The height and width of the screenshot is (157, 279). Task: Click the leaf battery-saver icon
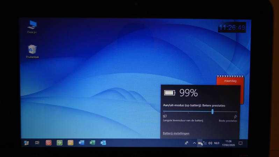165,116
